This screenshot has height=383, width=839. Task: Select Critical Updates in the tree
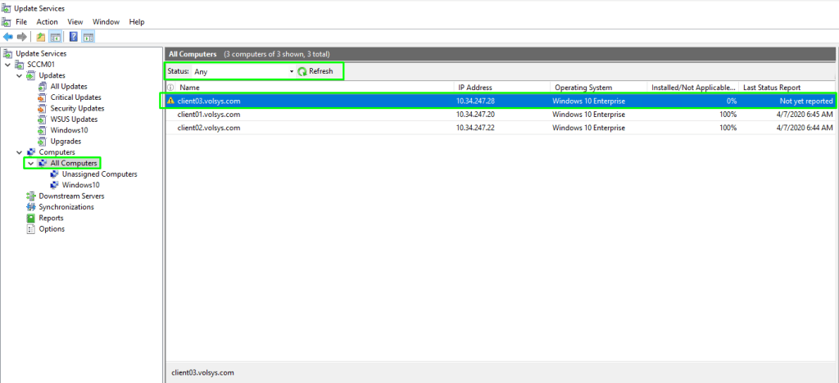tap(75, 97)
